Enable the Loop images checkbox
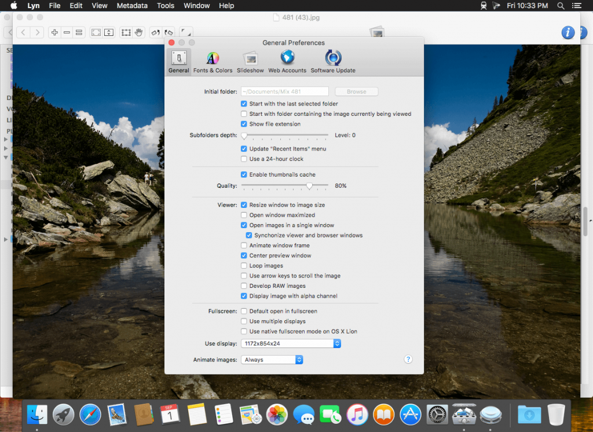593x432 pixels. click(x=244, y=266)
